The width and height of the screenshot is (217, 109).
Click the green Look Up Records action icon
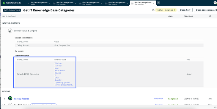pyautogui.click(x=10, y=98)
